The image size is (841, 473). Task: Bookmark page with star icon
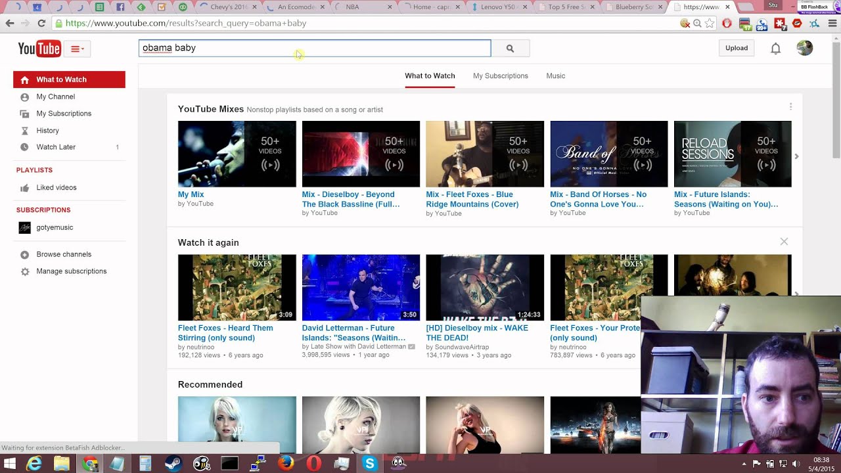pyautogui.click(x=710, y=23)
